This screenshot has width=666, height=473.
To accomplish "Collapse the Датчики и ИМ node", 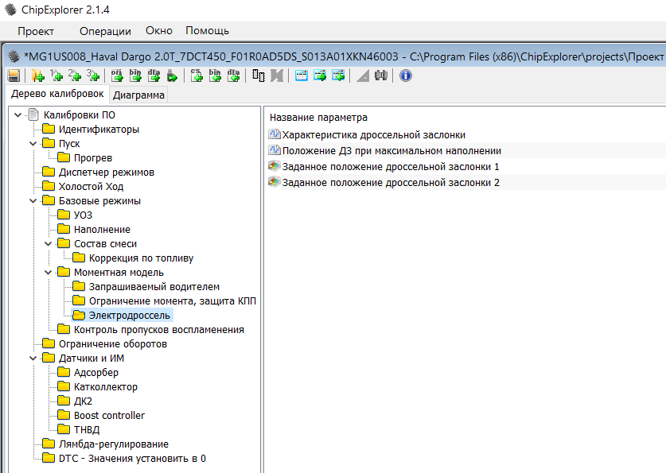I will (x=33, y=359).
